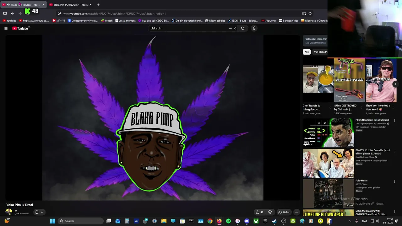Close the Blaka Pim Ik Draai tab
Viewport: 402px width, 226px height.
[x=43, y=5]
